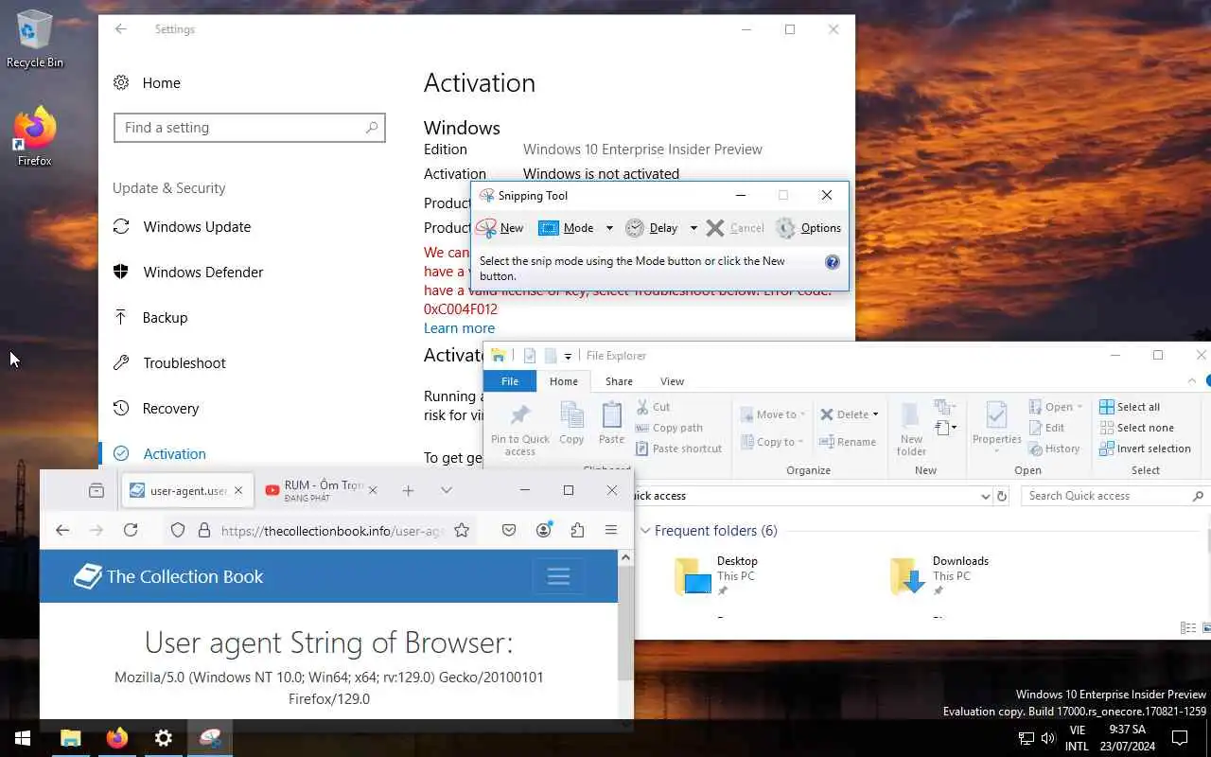This screenshot has height=757, width=1211.
Task: Click the Copy ribbon icon
Action: (571, 423)
